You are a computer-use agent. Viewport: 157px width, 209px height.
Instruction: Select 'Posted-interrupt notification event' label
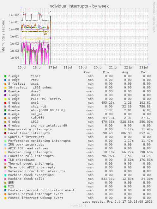(x=41, y=190)
